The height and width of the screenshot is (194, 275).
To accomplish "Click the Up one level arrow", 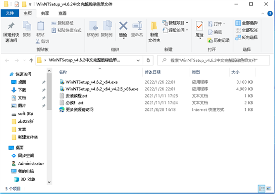I will pos(31,60).
